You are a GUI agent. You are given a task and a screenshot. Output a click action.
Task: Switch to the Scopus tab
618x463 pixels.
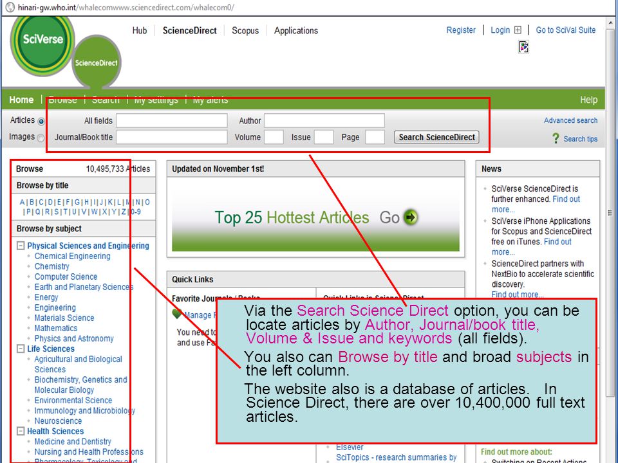(245, 30)
